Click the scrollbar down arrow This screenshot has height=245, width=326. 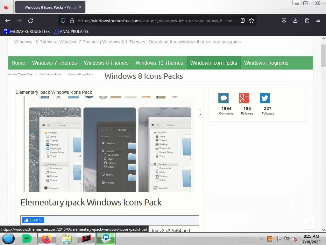[x=323, y=230]
